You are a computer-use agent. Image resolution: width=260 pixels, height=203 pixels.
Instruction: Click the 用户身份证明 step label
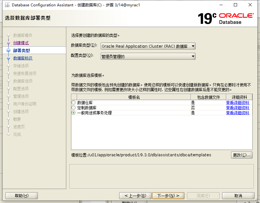(x=25, y=104)
